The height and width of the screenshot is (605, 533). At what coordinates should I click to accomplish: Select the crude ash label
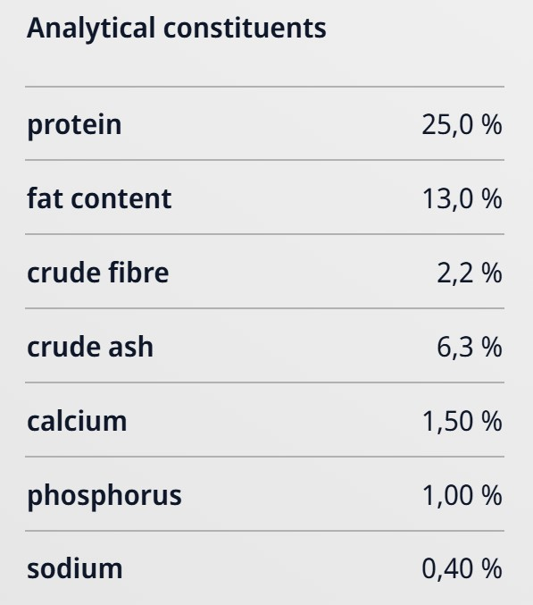(x=90, y=347)
